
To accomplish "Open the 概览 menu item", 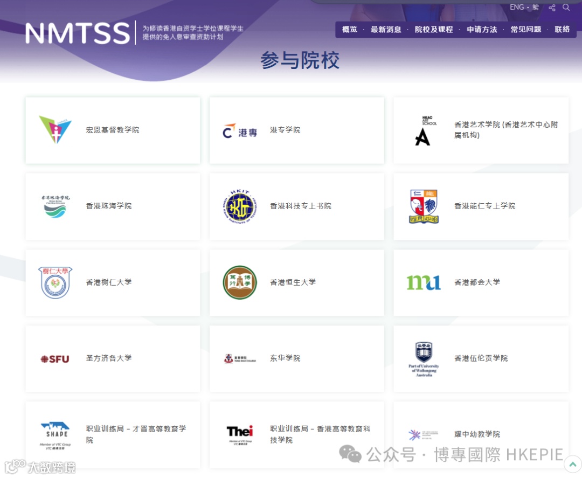I will pos(350,29).
